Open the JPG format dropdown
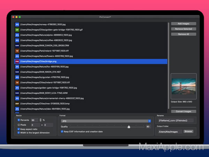Image resolution: width=209 pixels, height=157 pixels. coord(106,121)
